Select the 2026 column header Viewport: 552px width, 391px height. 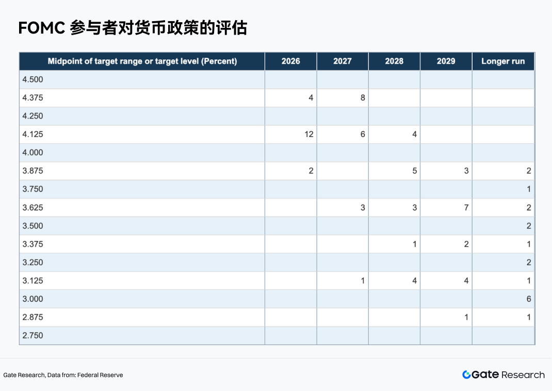click(x=291, y=61)
